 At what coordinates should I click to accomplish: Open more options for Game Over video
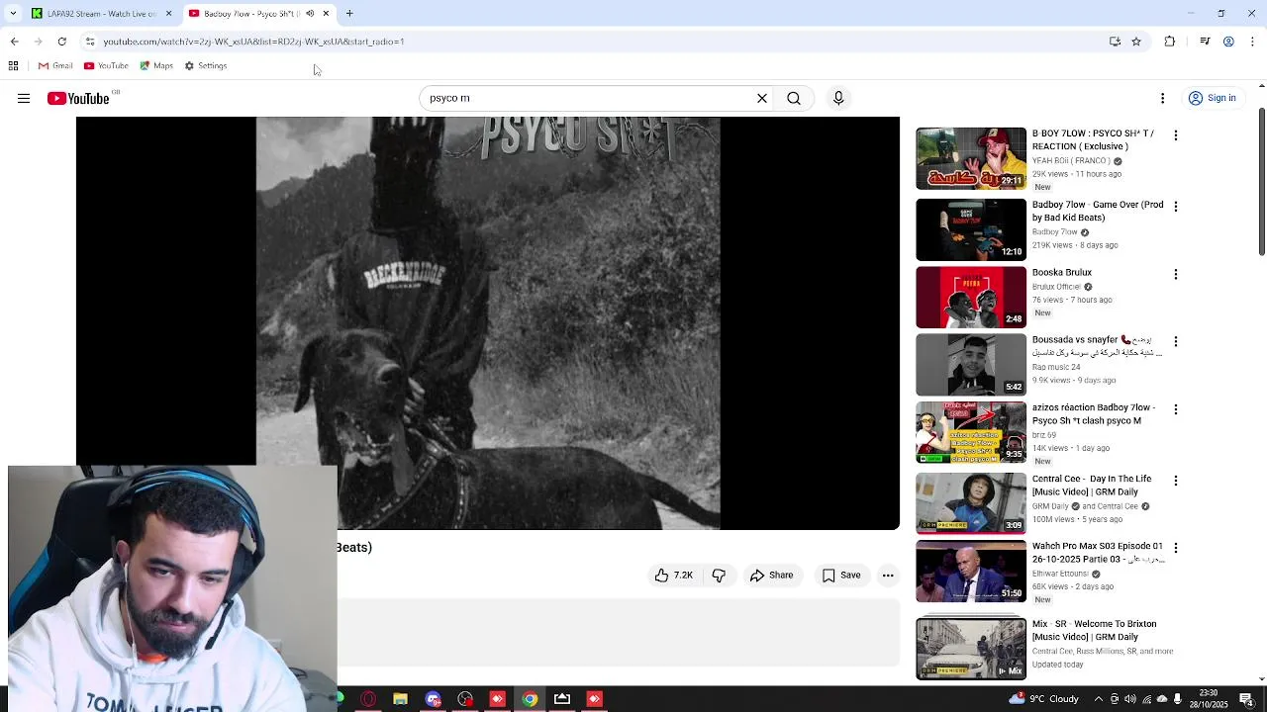pyautogui.click(x=1176, y=207)
